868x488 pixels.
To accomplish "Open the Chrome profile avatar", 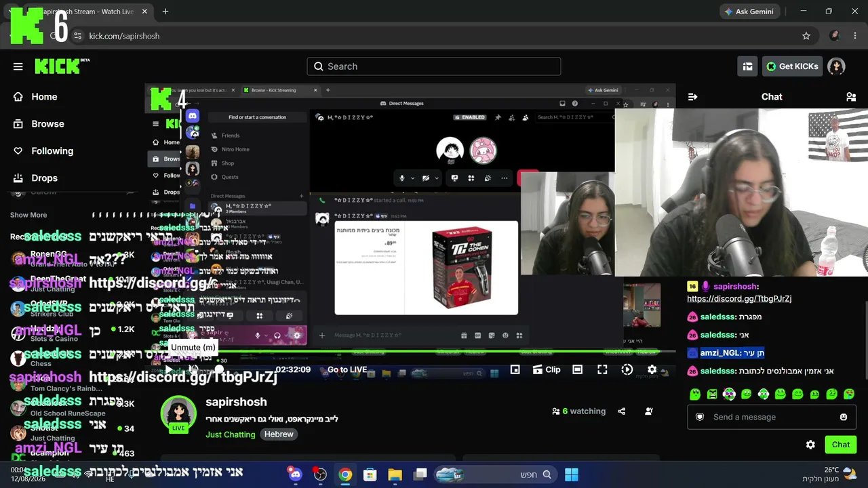I will 835,36.
